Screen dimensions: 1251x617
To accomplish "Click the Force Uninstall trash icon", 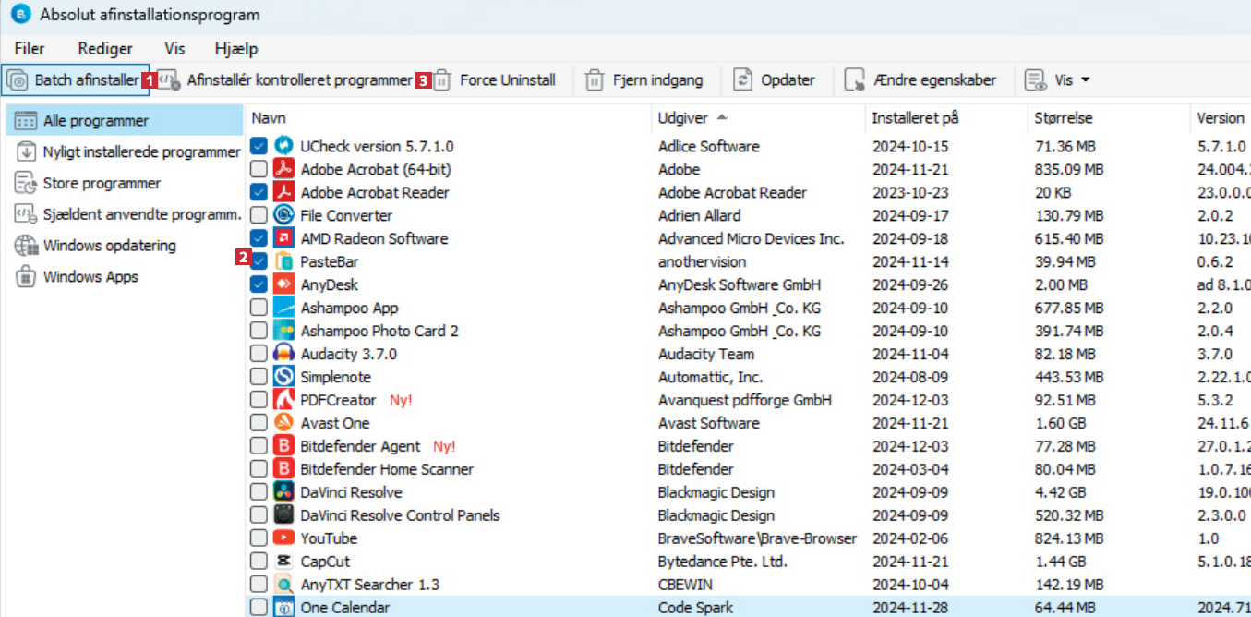I will pyautogui.click(x=442, y=80).
